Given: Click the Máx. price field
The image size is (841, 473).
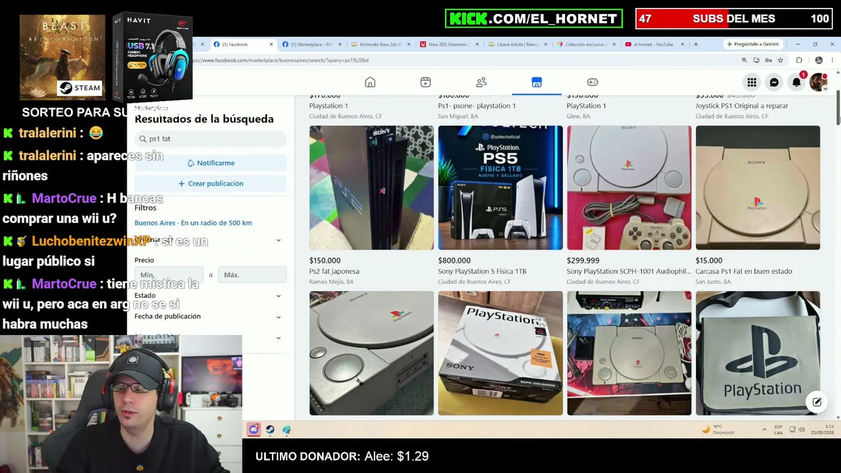Looking at the screenshot, I should click(252, 275).
